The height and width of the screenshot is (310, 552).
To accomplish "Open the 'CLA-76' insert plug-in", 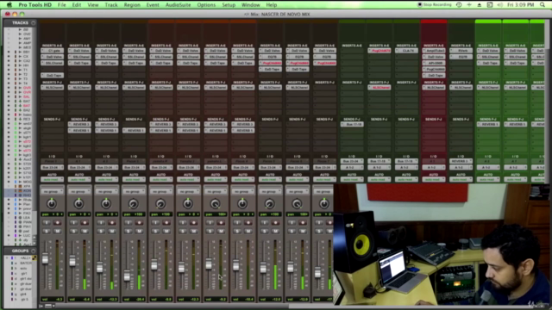I will coord(406,51).
